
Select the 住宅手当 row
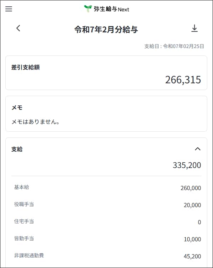[x=106, y=222]
